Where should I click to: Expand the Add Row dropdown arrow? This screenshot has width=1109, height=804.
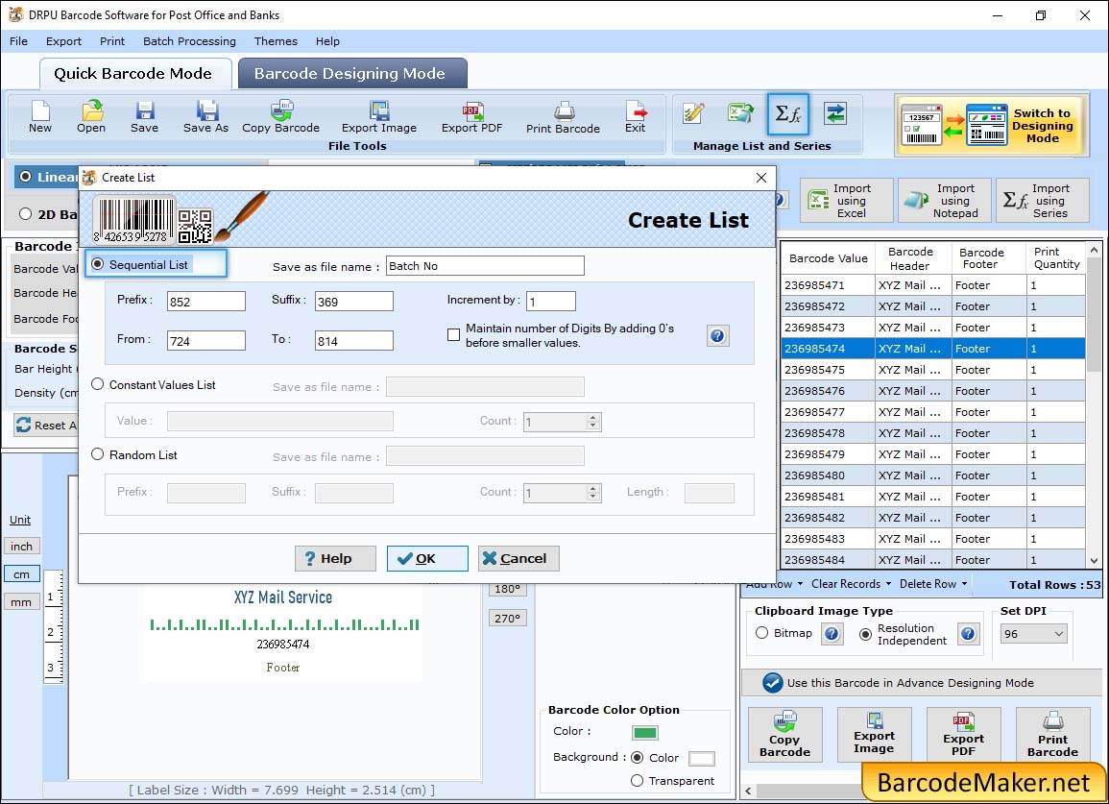800,584
